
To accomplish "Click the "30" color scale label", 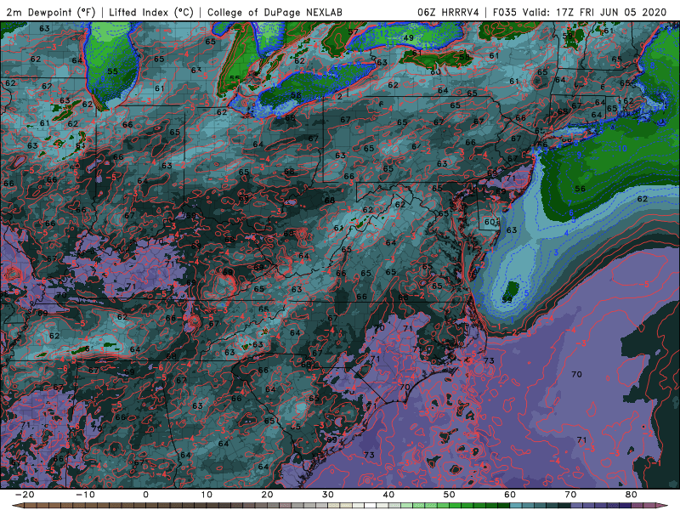I will pyautogui.click(x=328, y=495).
